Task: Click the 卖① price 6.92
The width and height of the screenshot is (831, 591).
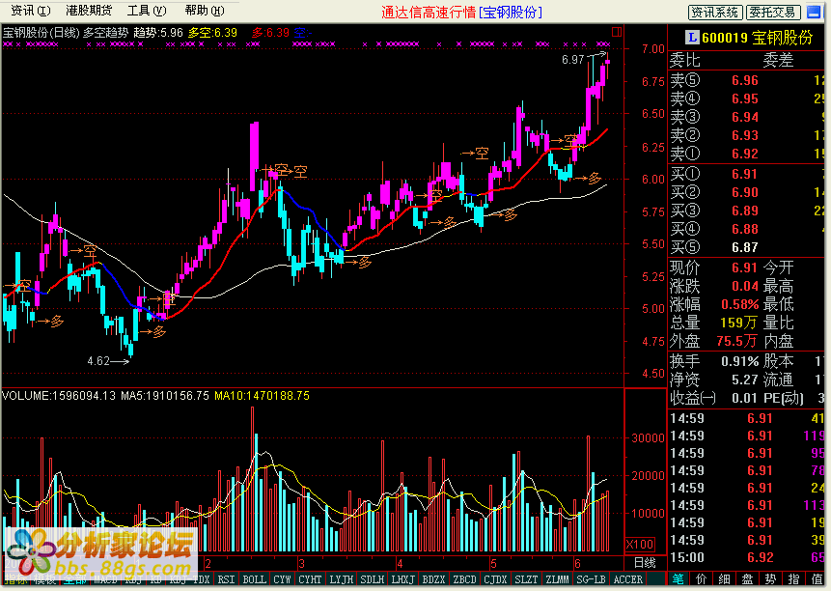Action: 744,154
